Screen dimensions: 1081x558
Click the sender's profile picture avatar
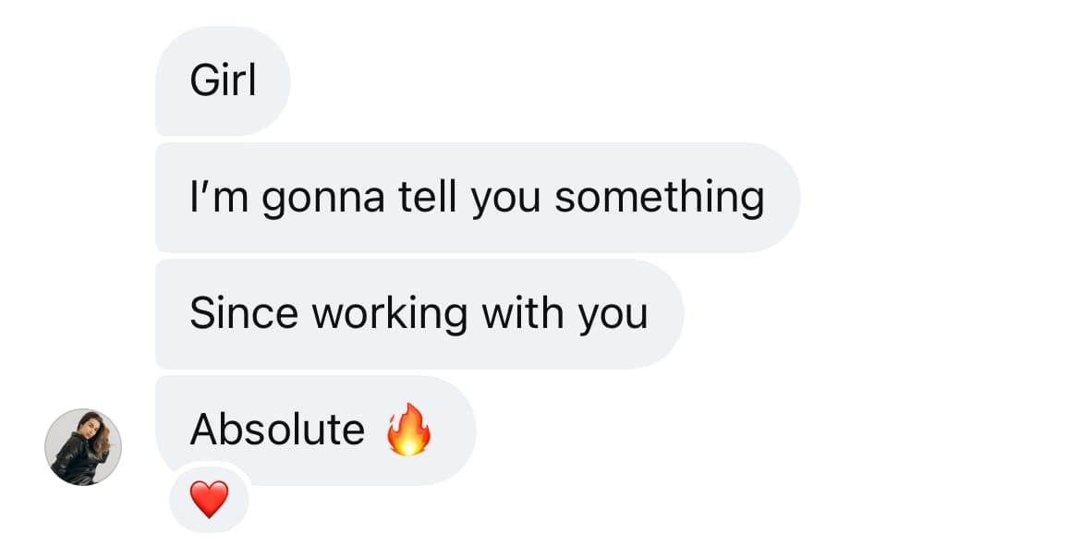pyautogui.click(x=83, y=447)
